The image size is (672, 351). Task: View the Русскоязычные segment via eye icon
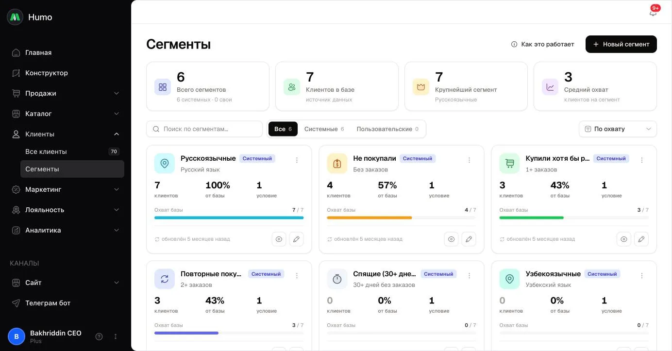pyautogui.click(x=279, y=239)
